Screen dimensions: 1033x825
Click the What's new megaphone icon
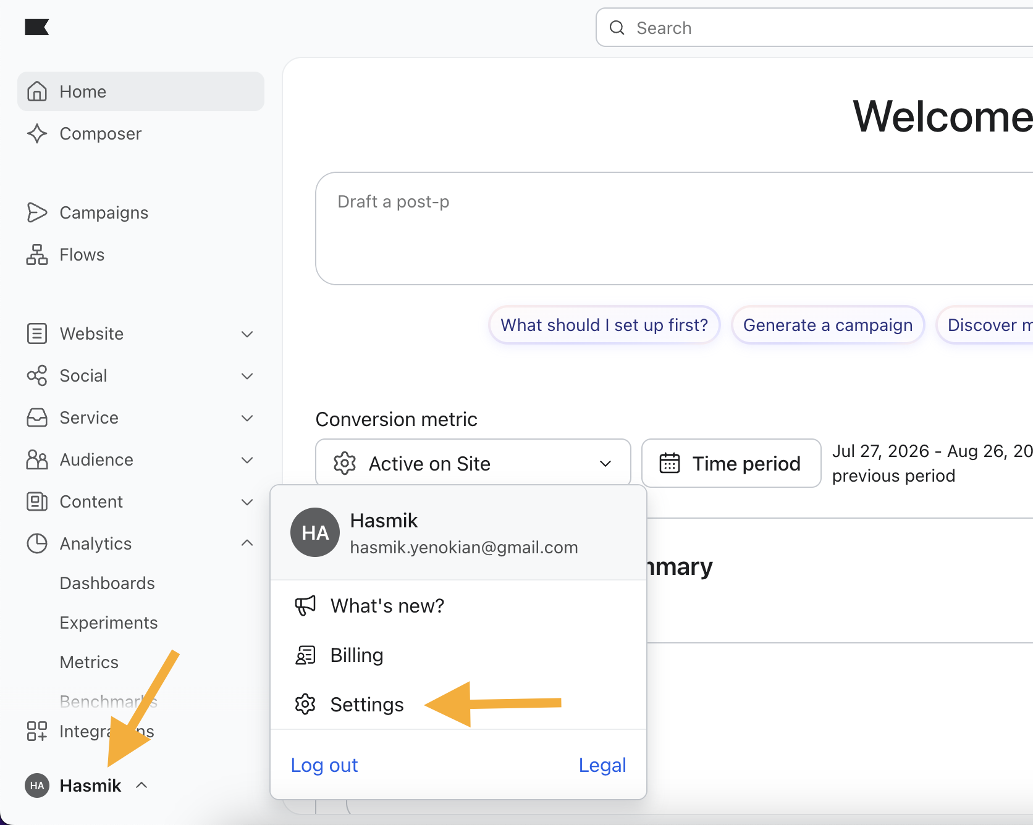[x=305, y=606]
